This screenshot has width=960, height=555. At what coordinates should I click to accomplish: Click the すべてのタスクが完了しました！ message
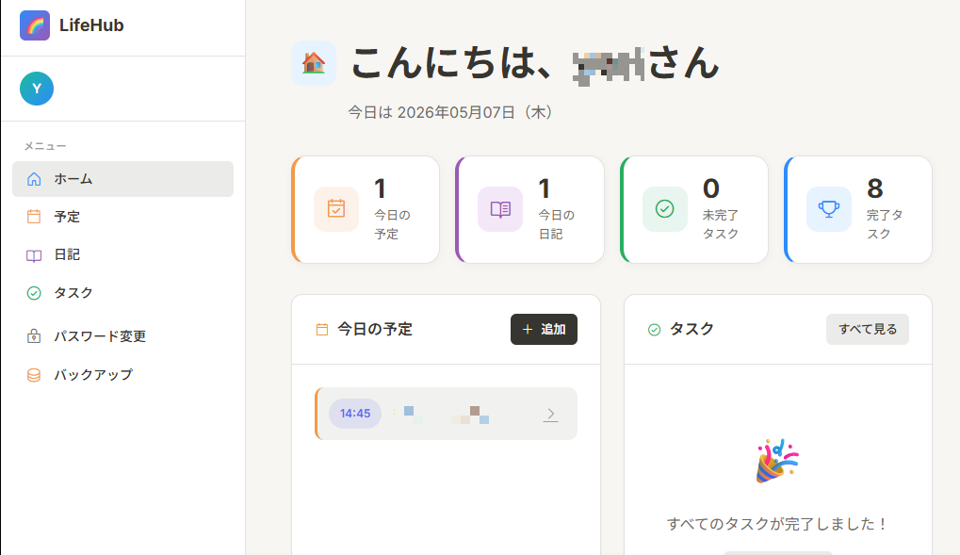click(x=777, y=524)
